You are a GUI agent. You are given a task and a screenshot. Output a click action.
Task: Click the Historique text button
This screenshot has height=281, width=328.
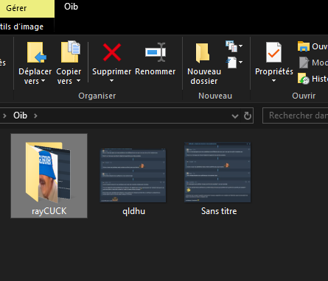[x=320, y=79]
